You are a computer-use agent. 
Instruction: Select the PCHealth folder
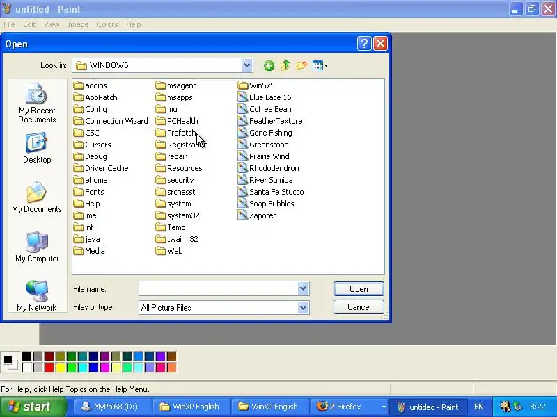coord(177,121)
